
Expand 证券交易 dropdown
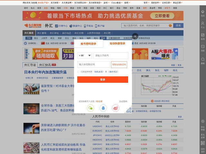(167, 3)
